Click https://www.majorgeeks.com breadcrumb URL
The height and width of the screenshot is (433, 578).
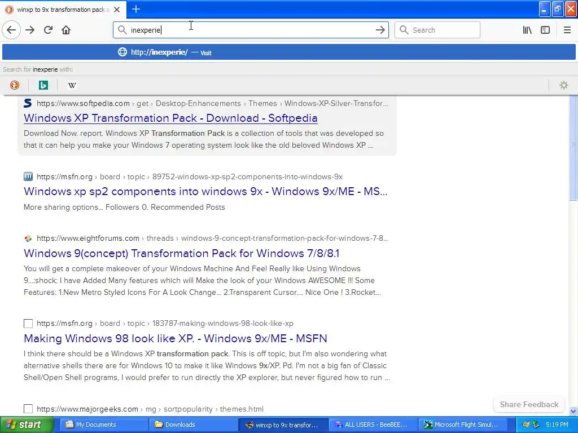87,409
